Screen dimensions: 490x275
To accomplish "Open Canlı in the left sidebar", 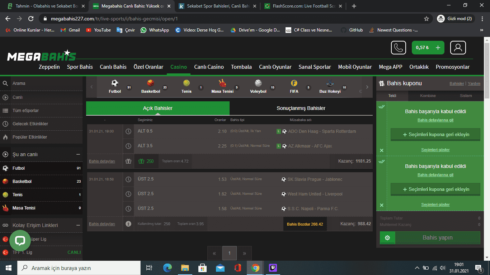I will point(41,97).
